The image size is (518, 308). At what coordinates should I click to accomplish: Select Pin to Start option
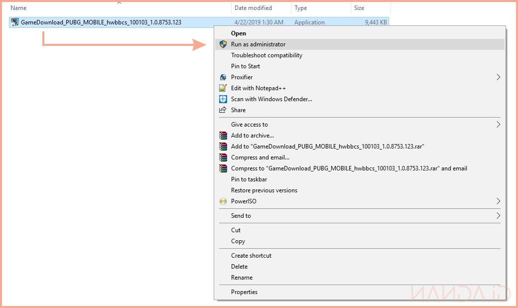tap(246, 66)
